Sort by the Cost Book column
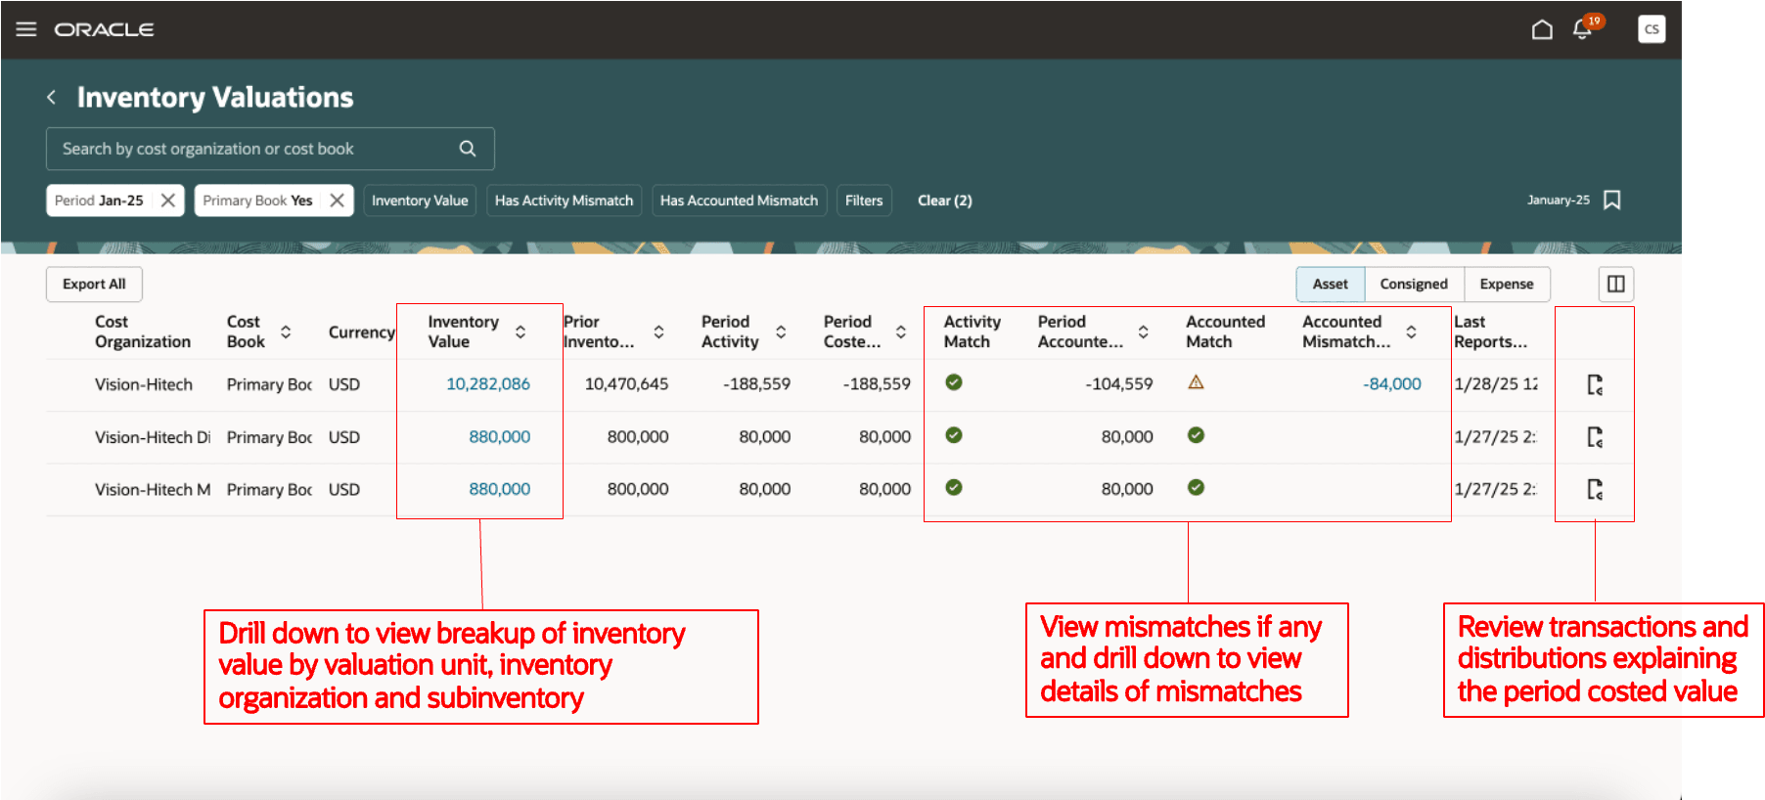 tap(286, 332)
